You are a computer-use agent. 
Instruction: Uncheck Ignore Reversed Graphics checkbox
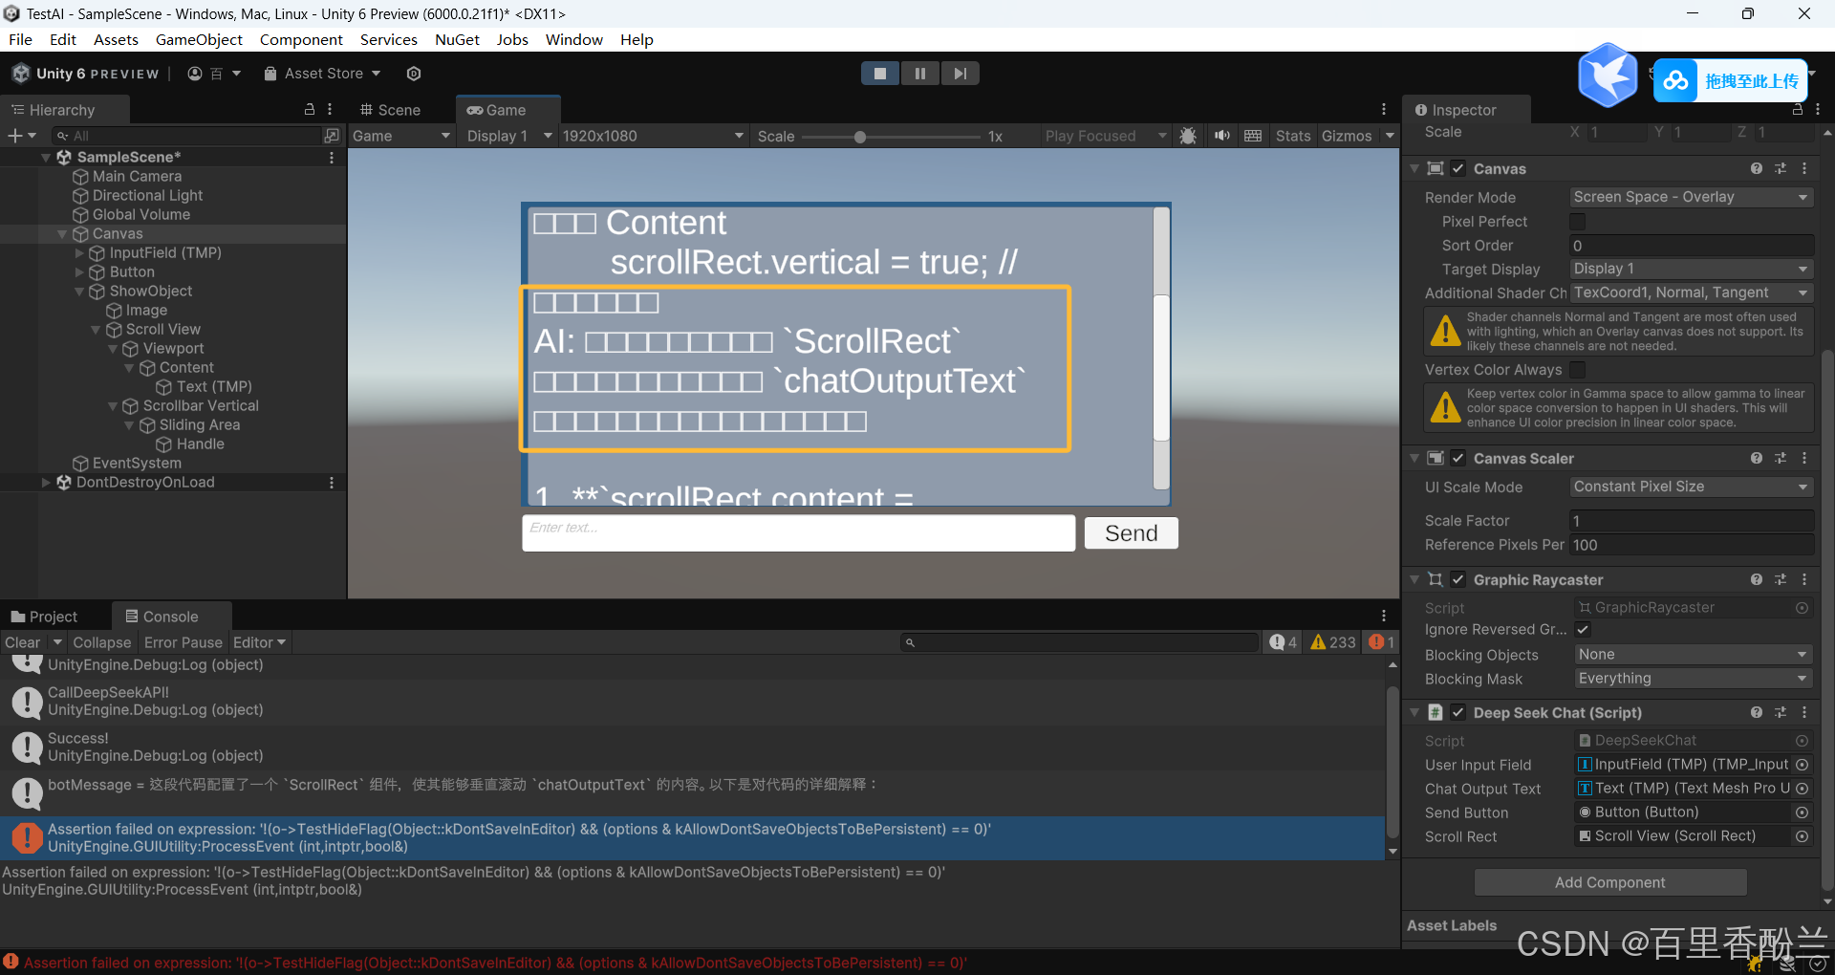click(1583, 629)
